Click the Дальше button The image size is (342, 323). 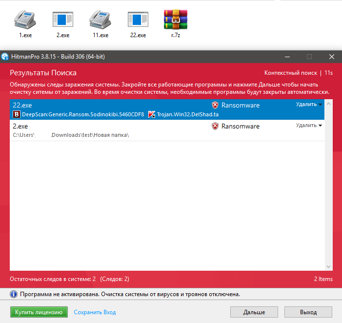click(254, 312)
